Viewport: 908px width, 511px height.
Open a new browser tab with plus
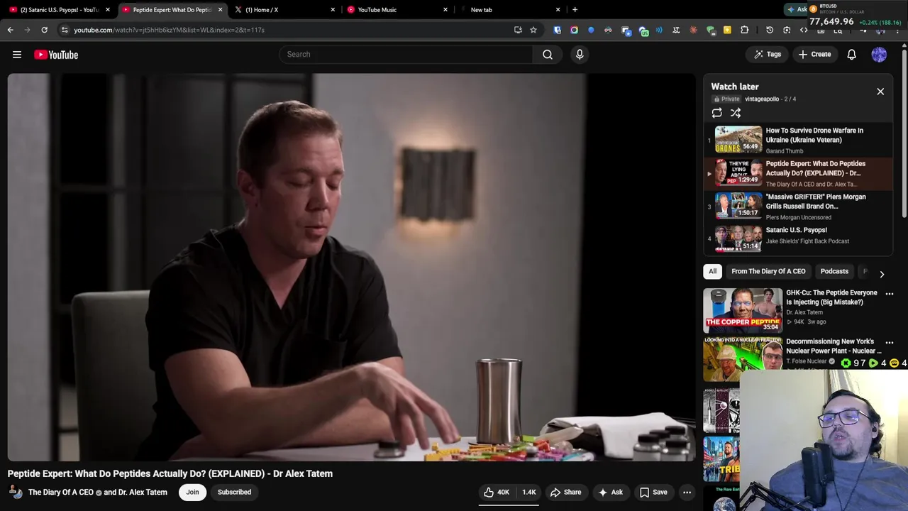pyautogui.click(x=575, y=10)
